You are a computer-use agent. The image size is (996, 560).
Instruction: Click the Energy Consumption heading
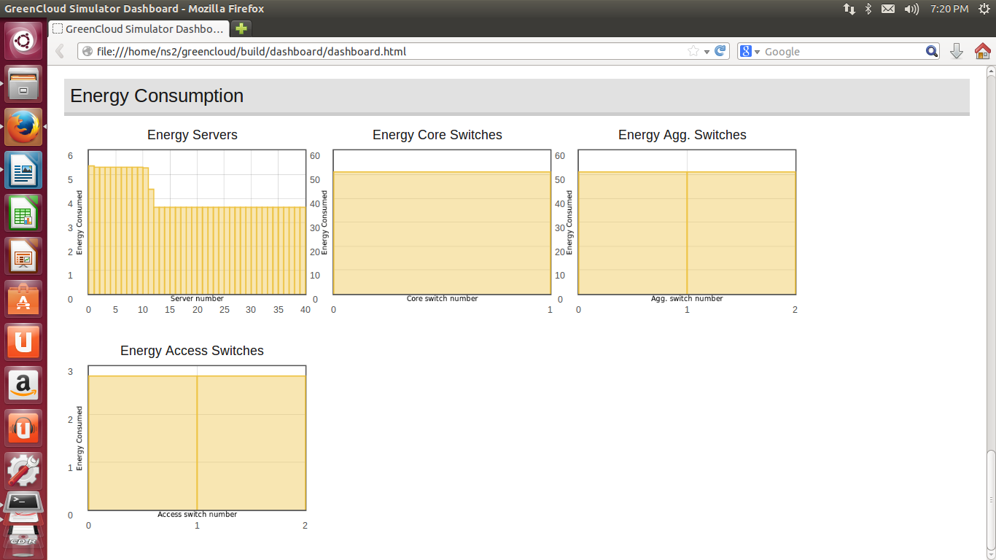tap(157, 96)
